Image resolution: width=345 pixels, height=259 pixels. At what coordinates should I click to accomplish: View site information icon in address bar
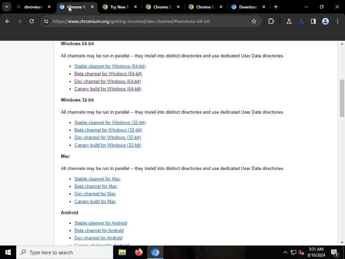pyautogui.click(x=46, y=21)
